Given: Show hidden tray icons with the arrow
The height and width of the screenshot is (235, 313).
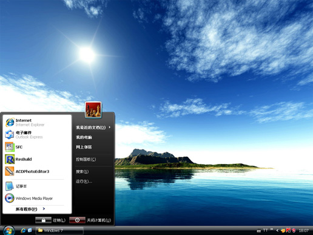Looking at the screenshot, I should tap(277, 230).
